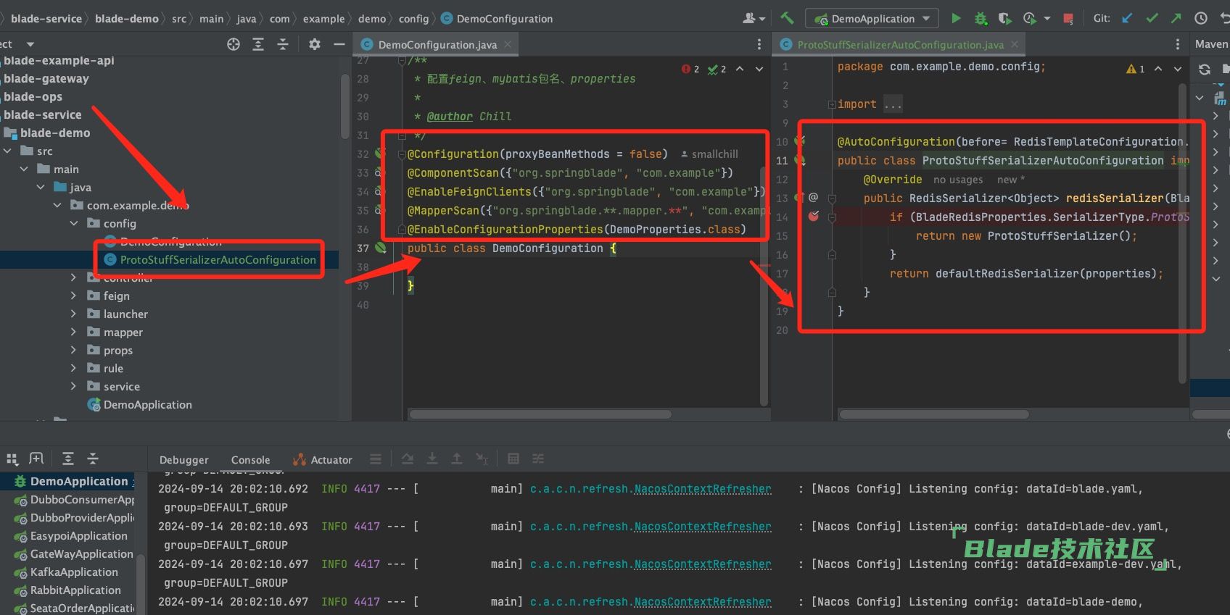Click add service icon in Services toolbar
Screen dimensions: 1230x615
click(x=36, y=459)
